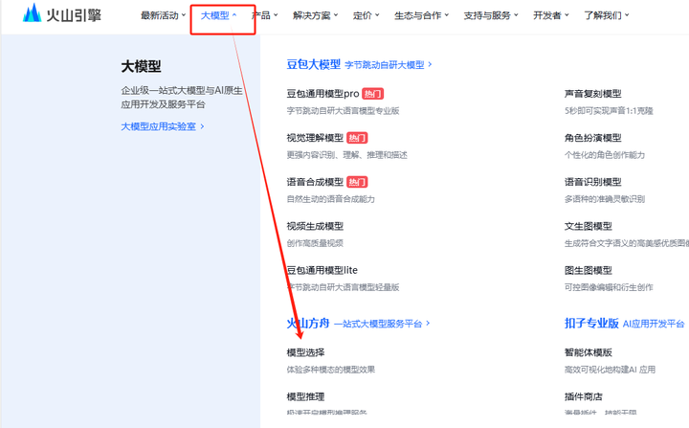Click description 5秒即可实现声音1:1克隆
The width and height of the screenshot is (689, 428).
(609, 111)
